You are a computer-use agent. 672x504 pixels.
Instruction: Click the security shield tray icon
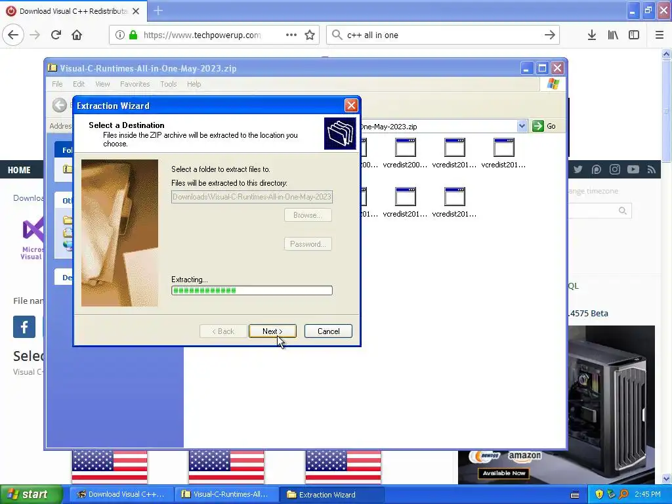(599, 494)
